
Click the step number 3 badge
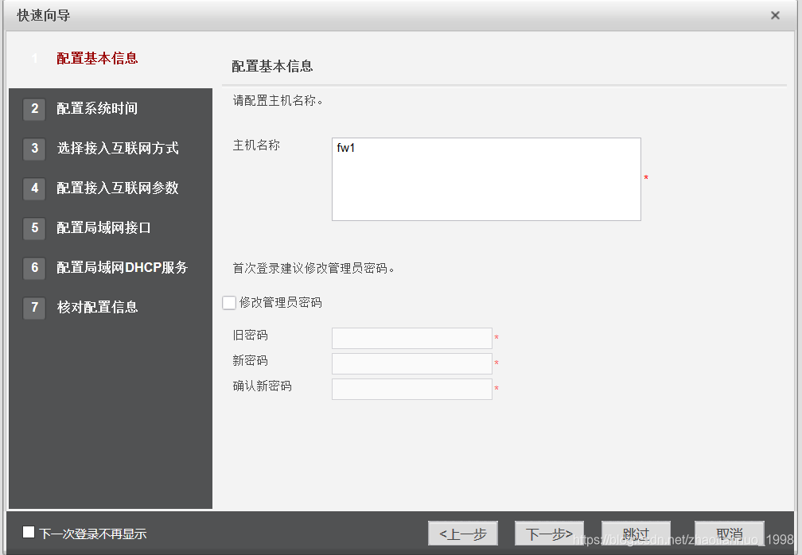(x=34, y=148)
